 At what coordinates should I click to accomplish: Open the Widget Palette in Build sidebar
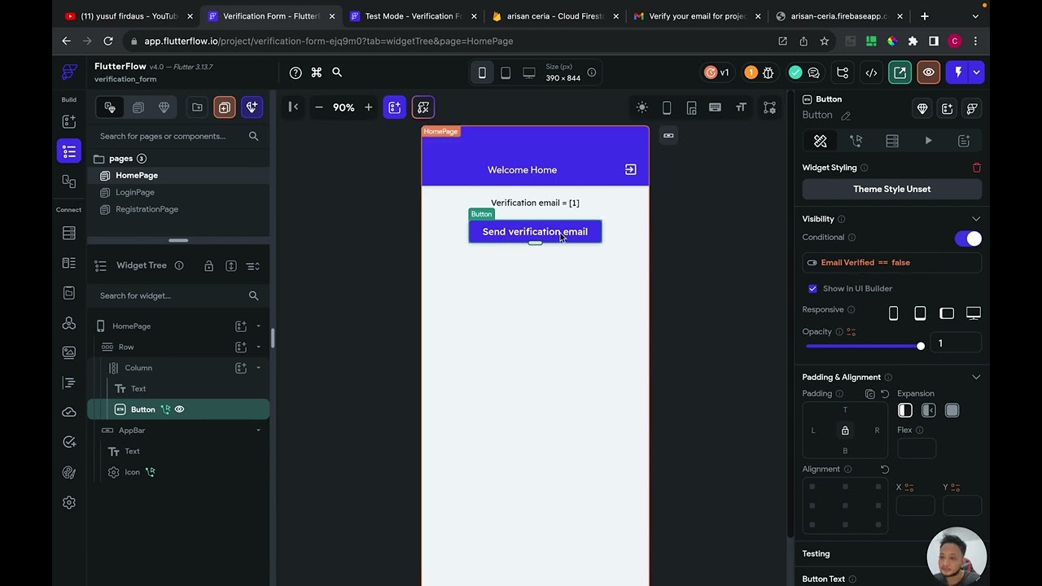(69, 121)
